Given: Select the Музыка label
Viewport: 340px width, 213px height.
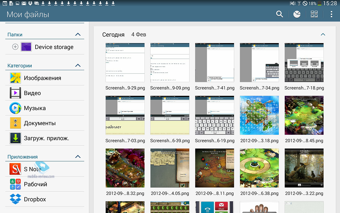Looking at the screenshot, I should [x=35, y=108].
